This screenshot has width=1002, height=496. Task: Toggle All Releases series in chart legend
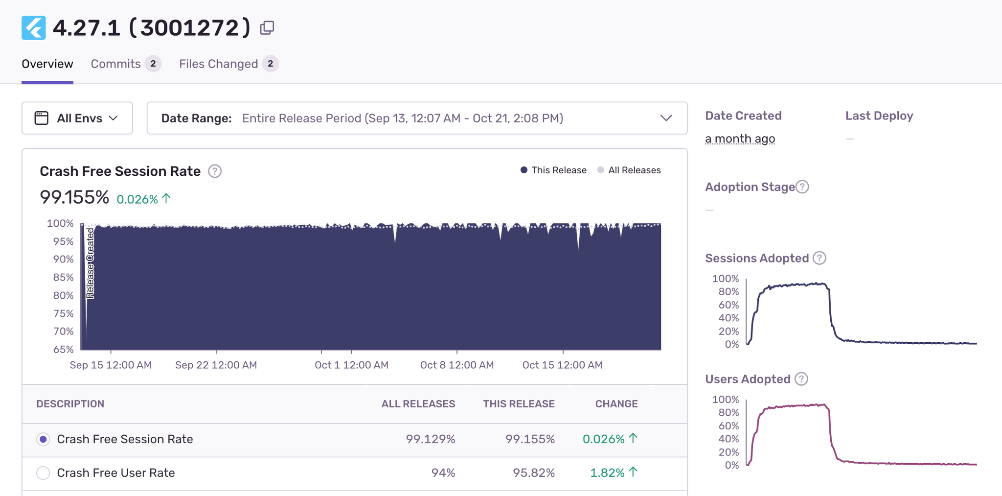[x=629, y=170]
